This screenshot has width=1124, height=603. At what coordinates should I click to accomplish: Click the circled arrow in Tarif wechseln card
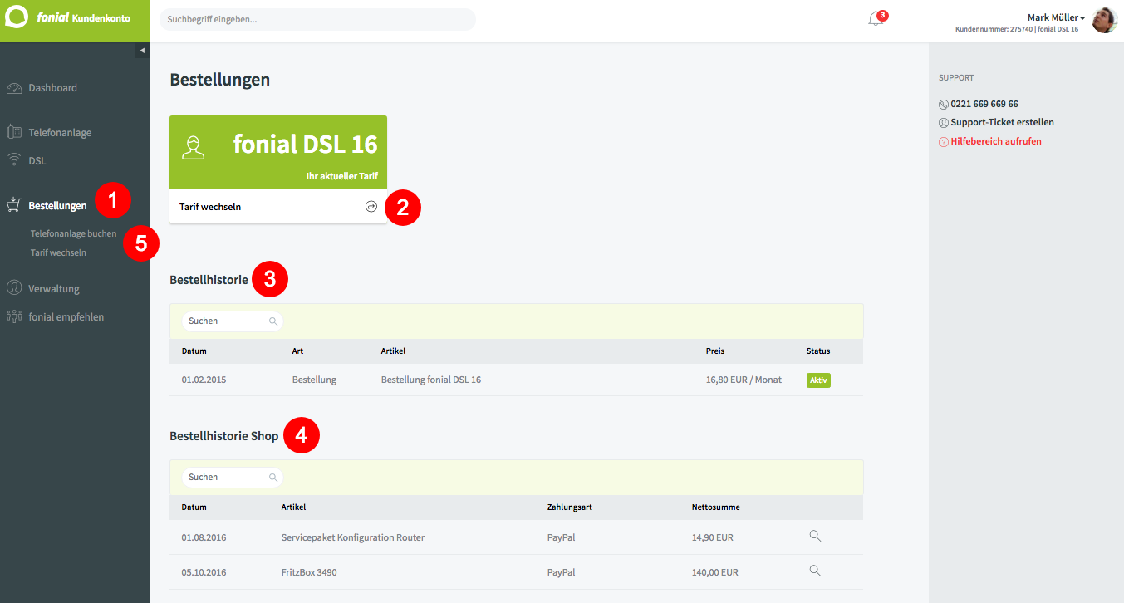pyautogui.click(x=371, y=207)
